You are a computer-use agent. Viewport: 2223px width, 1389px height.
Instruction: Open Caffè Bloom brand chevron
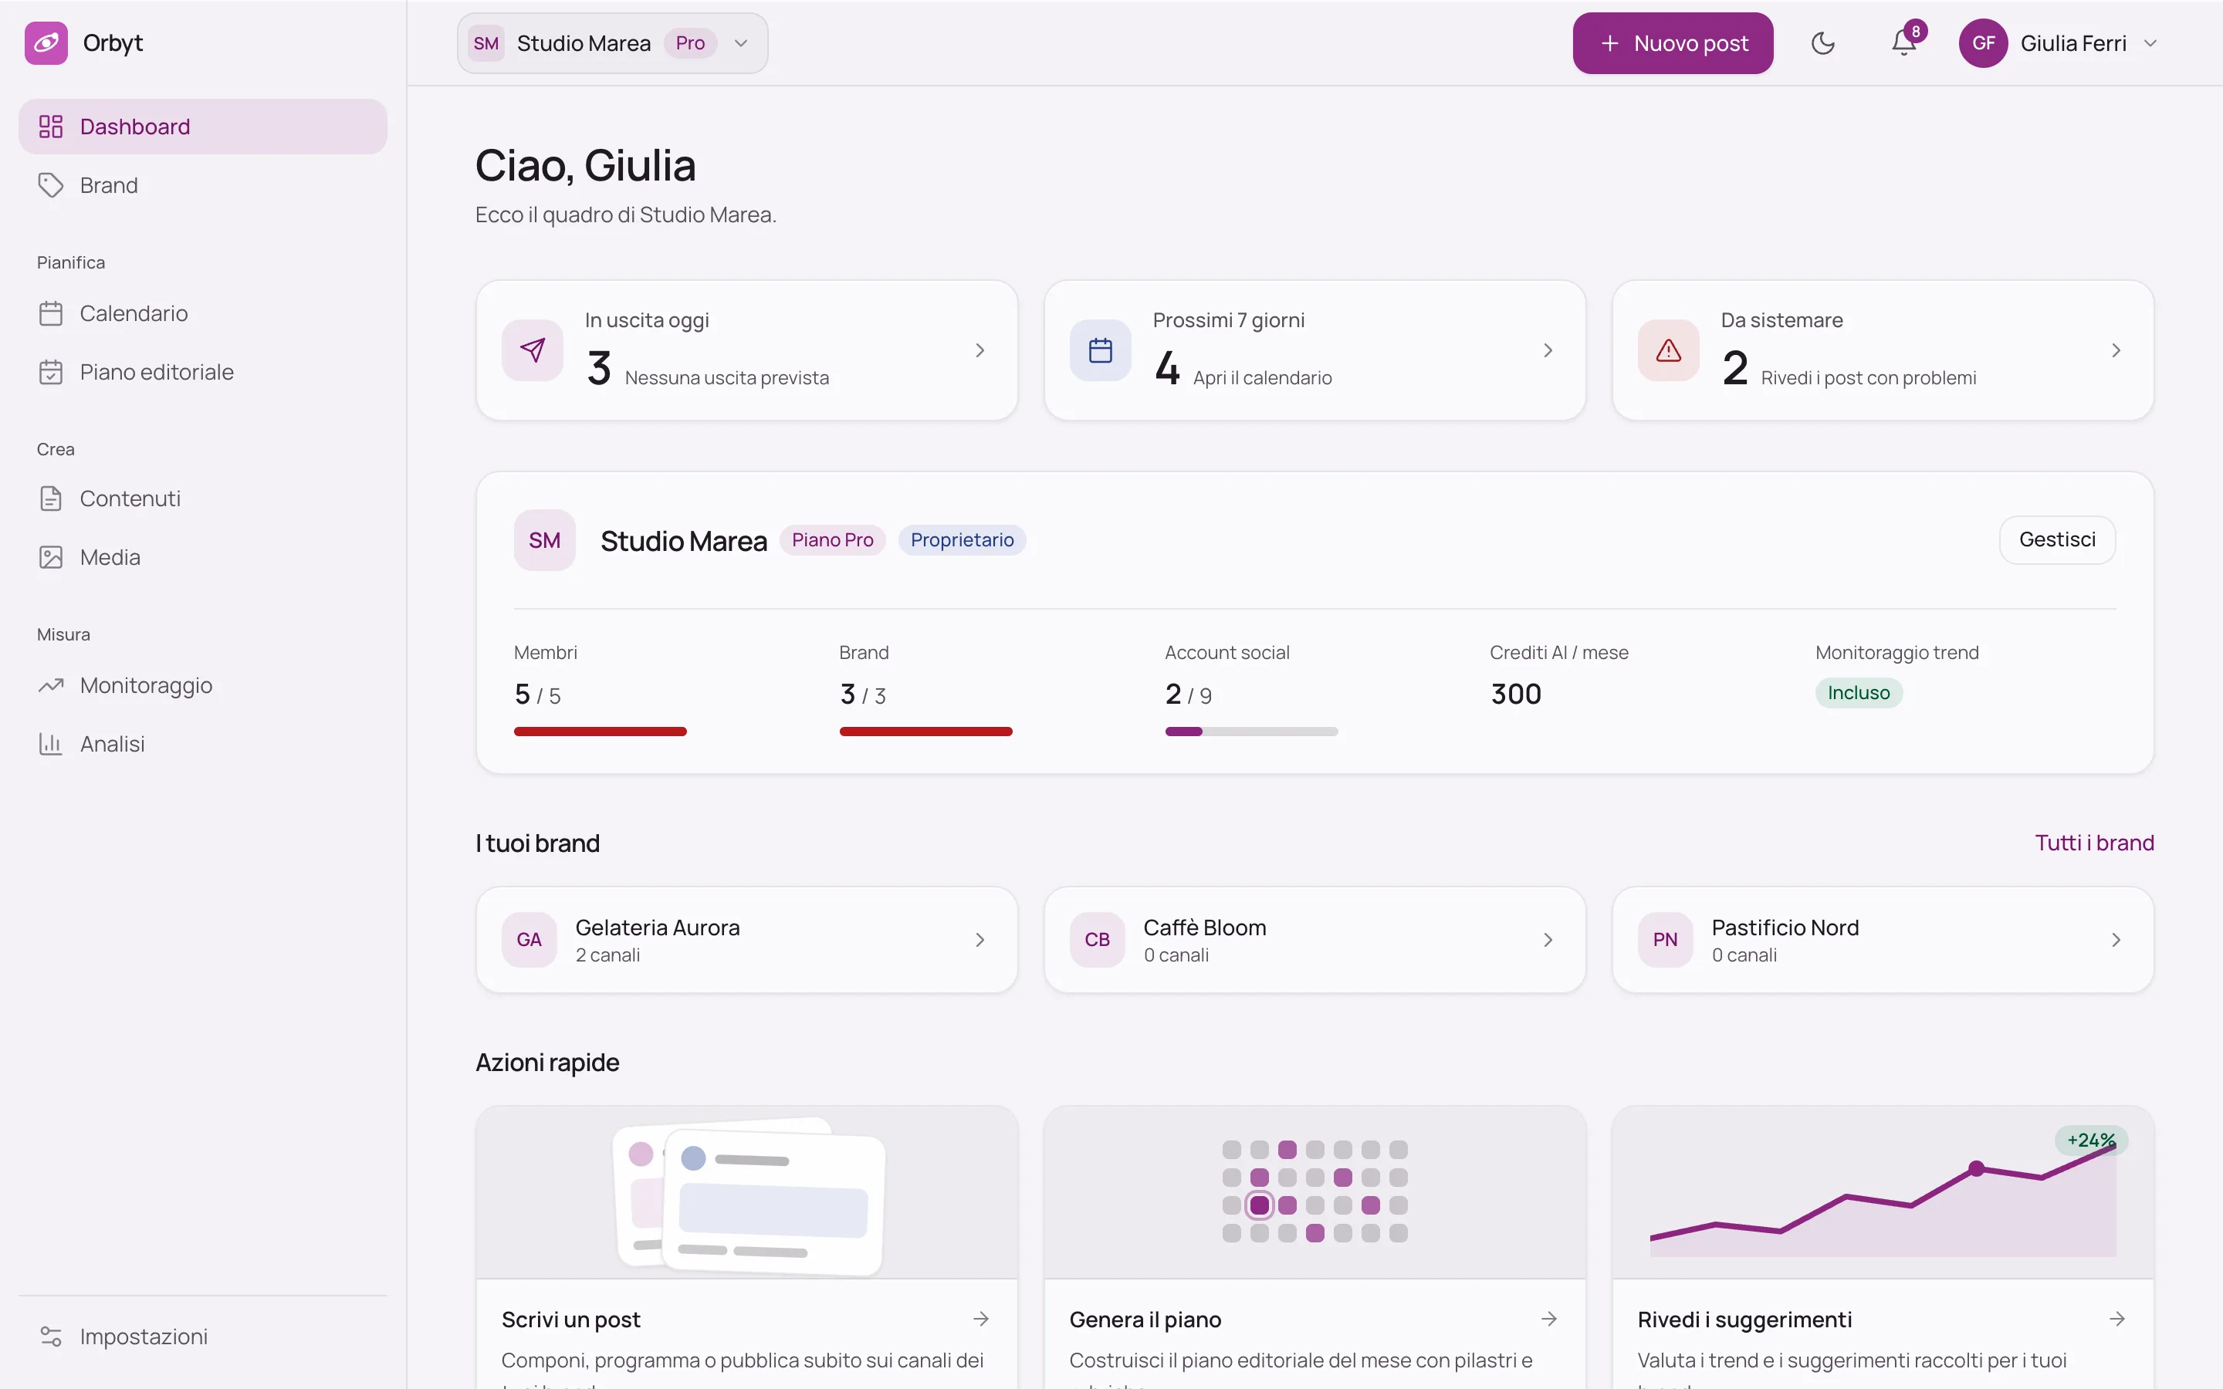[x=1548, y=940]
